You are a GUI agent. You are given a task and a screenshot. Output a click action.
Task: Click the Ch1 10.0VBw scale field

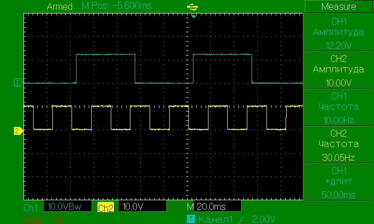(x=68, y=206)
